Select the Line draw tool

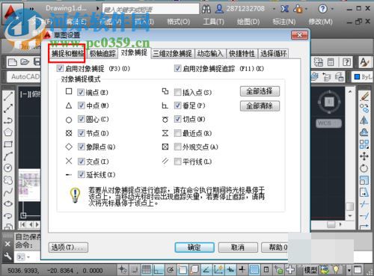coord(8,96)
